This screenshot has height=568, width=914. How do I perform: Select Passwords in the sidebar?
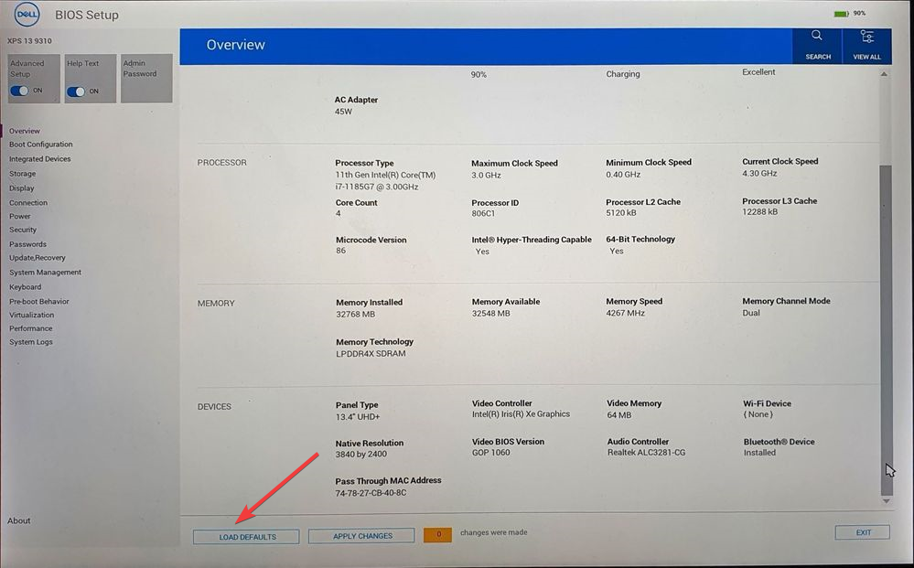point(27,245)
